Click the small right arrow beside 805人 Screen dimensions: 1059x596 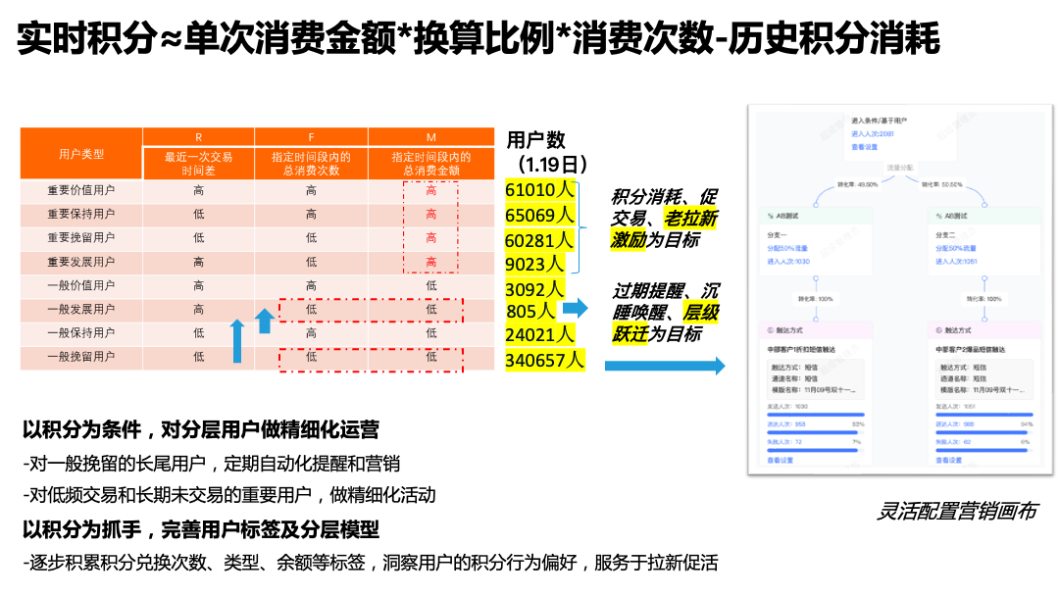click(x=574, y=309)
